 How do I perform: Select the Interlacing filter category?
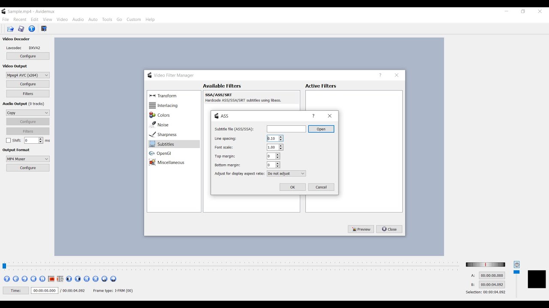tap(174, 105)
